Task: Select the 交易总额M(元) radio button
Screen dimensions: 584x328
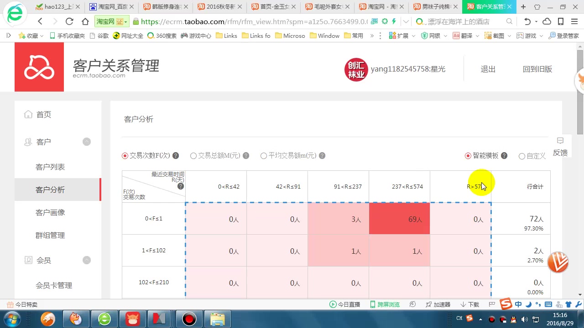Action: [193, 155]
